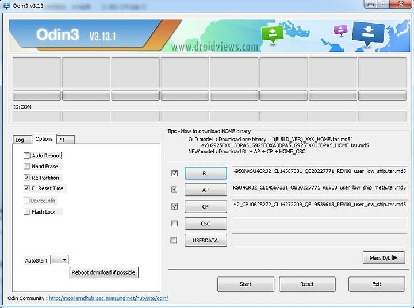Check the USERDATA file checkbox

tap(174, 240)
